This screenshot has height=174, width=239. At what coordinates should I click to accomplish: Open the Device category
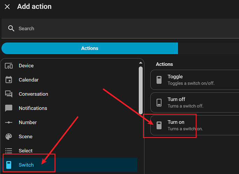pyautogui.click(x=26, y=66)
